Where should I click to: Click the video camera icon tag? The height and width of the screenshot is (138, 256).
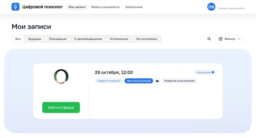pos(157,81)
